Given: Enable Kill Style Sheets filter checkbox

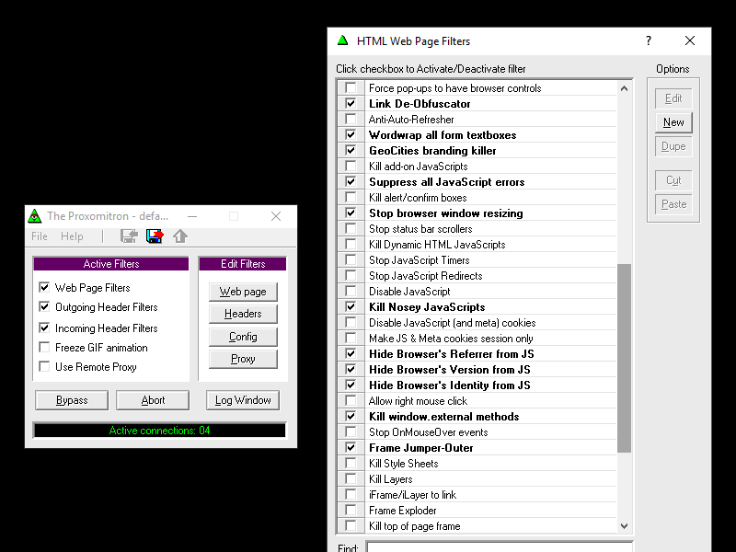Looking at the screenshot, I should click(351, 463).
